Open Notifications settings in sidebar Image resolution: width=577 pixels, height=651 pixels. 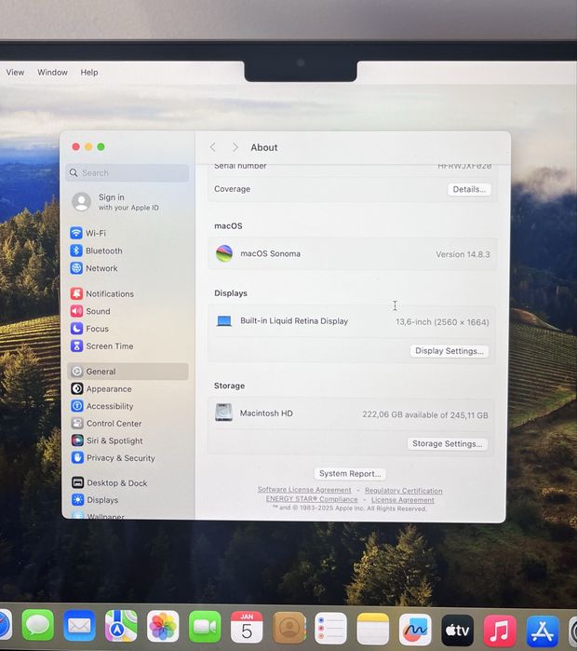tap(102, 294)
